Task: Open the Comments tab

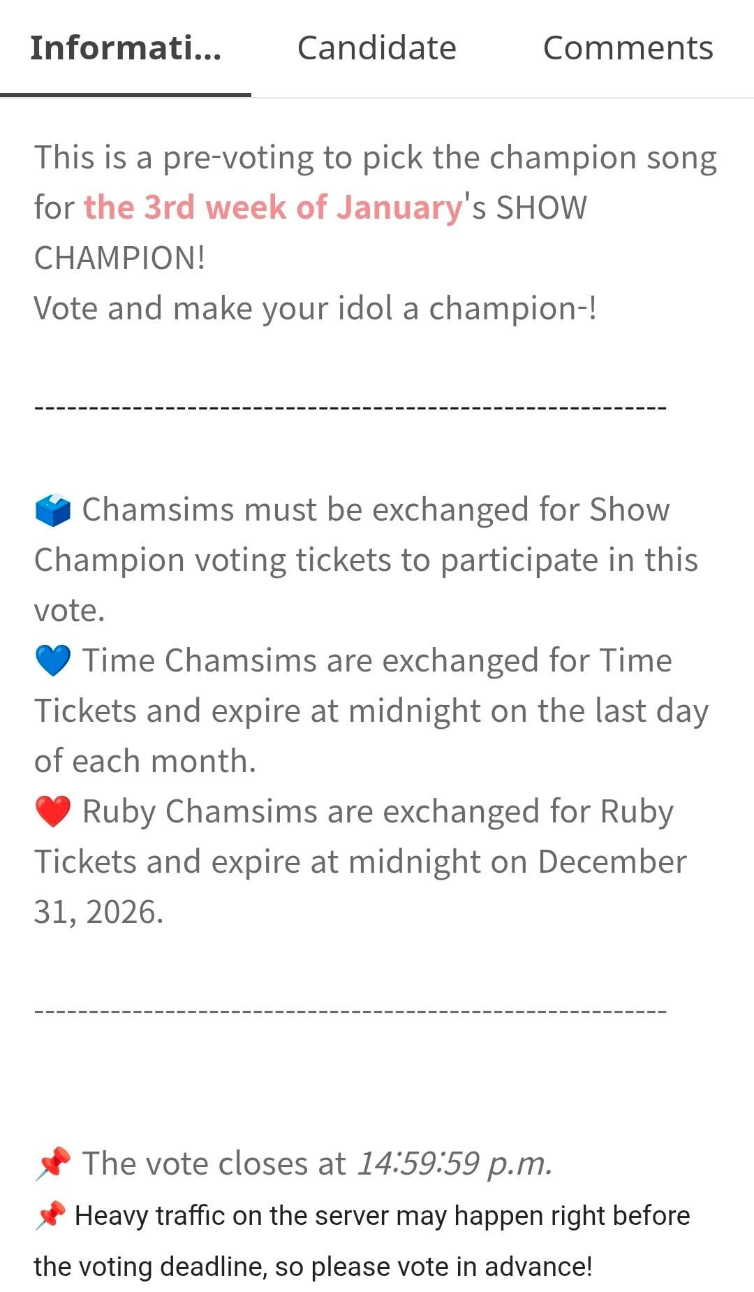Action: (628, 48)
